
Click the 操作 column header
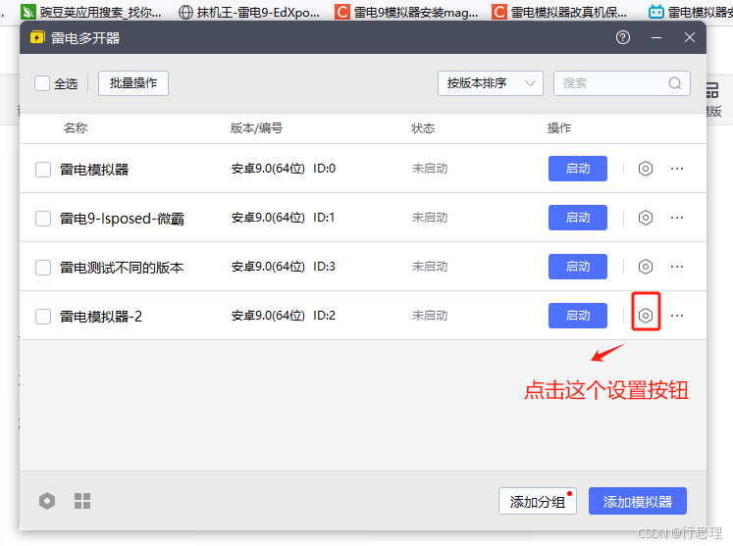pyautogui.click(x=559, y=128)
